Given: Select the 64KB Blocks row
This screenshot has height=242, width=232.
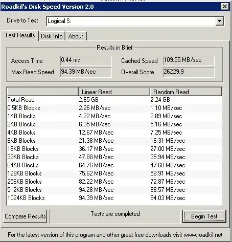Looking at the screenshot, I should [114, 165].
